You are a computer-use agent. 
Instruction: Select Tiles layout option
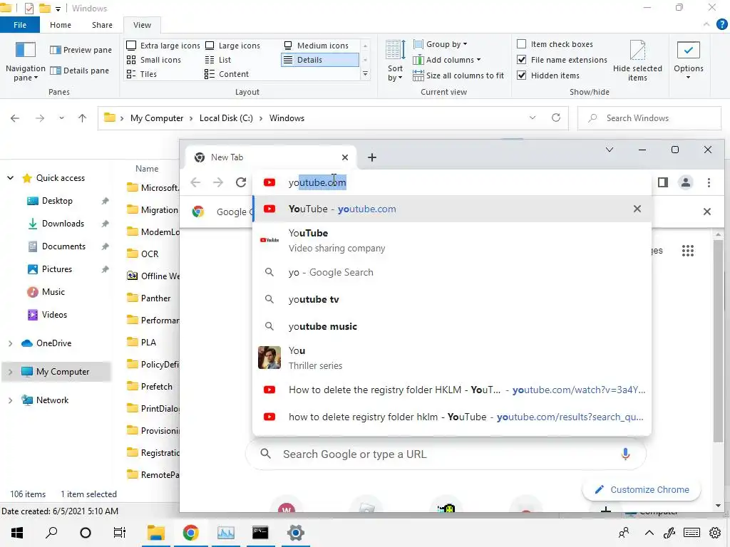(x=142, y=74)
